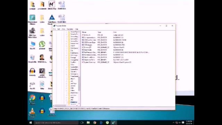Open the Google Chrome desktop shortcut
This screenshot has height=125, width=222.
(x=32, y=99)
